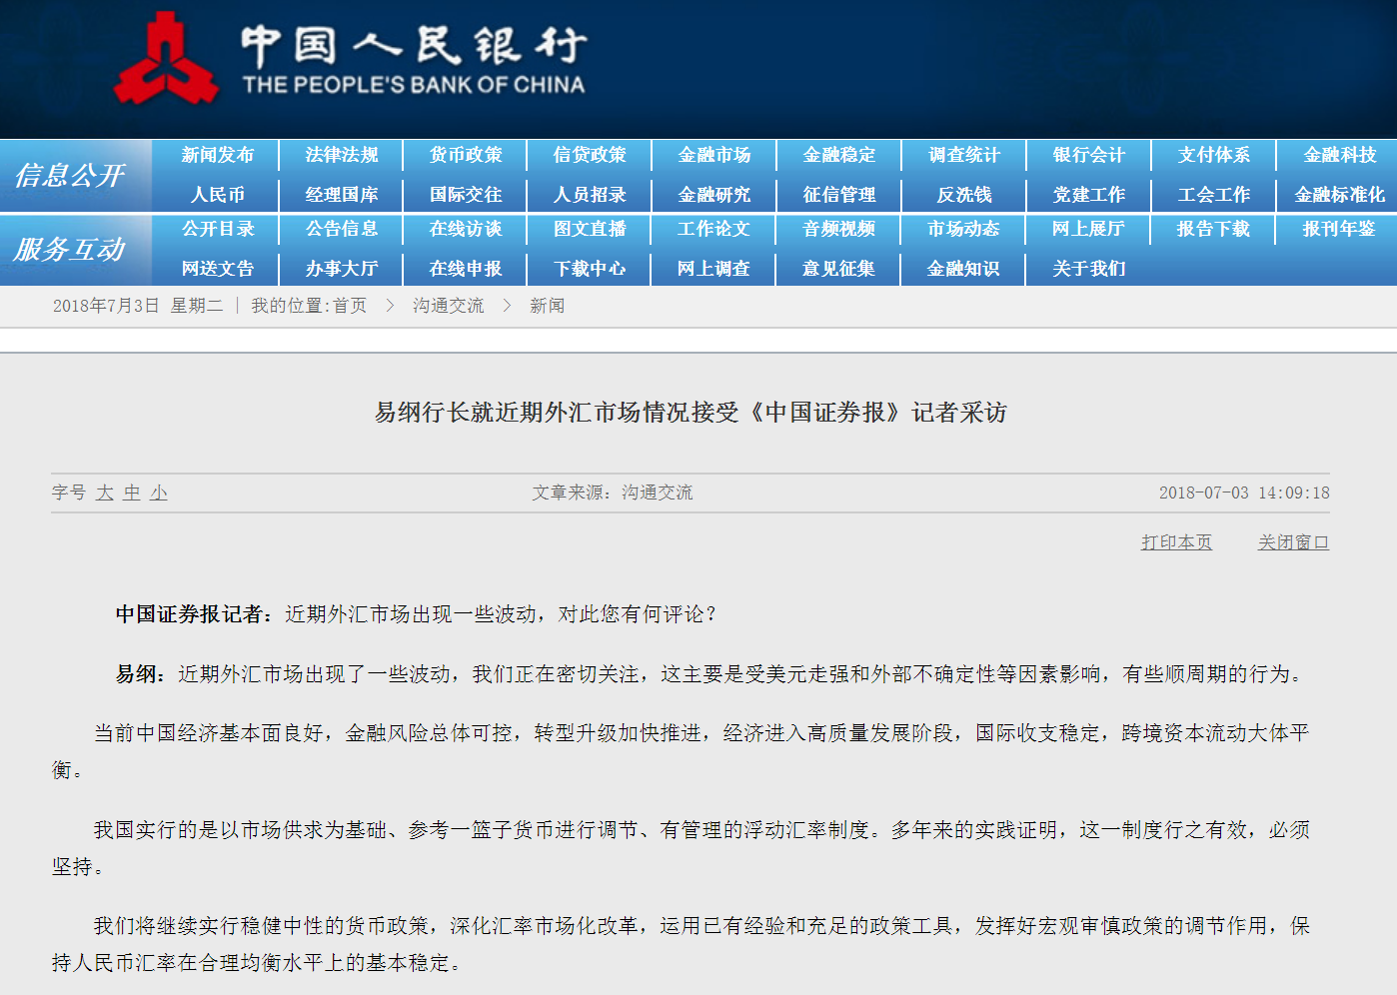Set font size to 中 (medium)
1397x995 pixels.
(x=132, y=493)
